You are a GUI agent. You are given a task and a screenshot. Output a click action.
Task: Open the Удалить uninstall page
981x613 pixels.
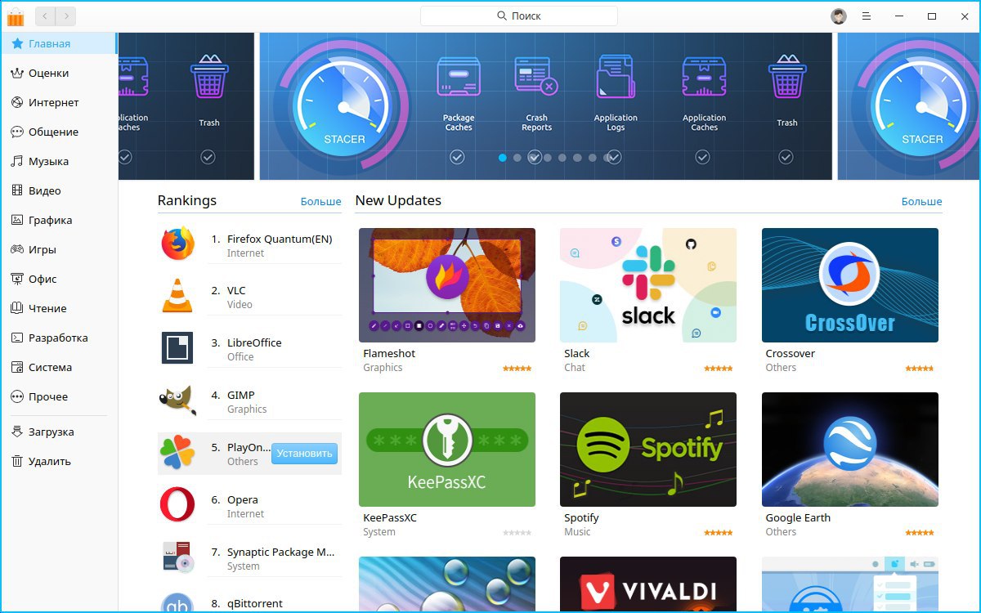click(59, 461)
